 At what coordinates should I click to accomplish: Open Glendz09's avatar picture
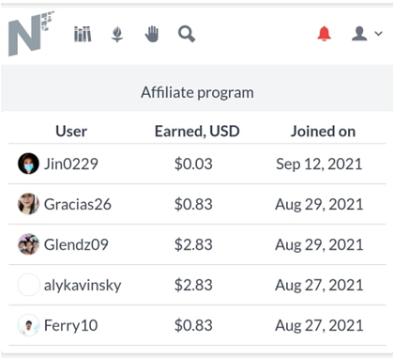click(x=28, y=244)
